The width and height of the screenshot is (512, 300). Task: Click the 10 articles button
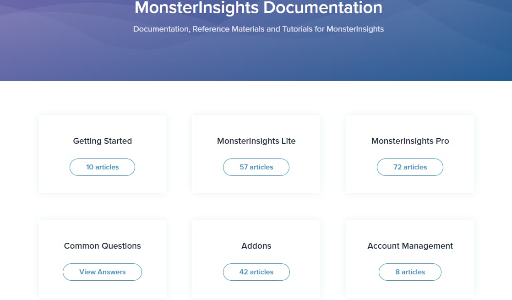pyautogui.click(x=102, y=167)
